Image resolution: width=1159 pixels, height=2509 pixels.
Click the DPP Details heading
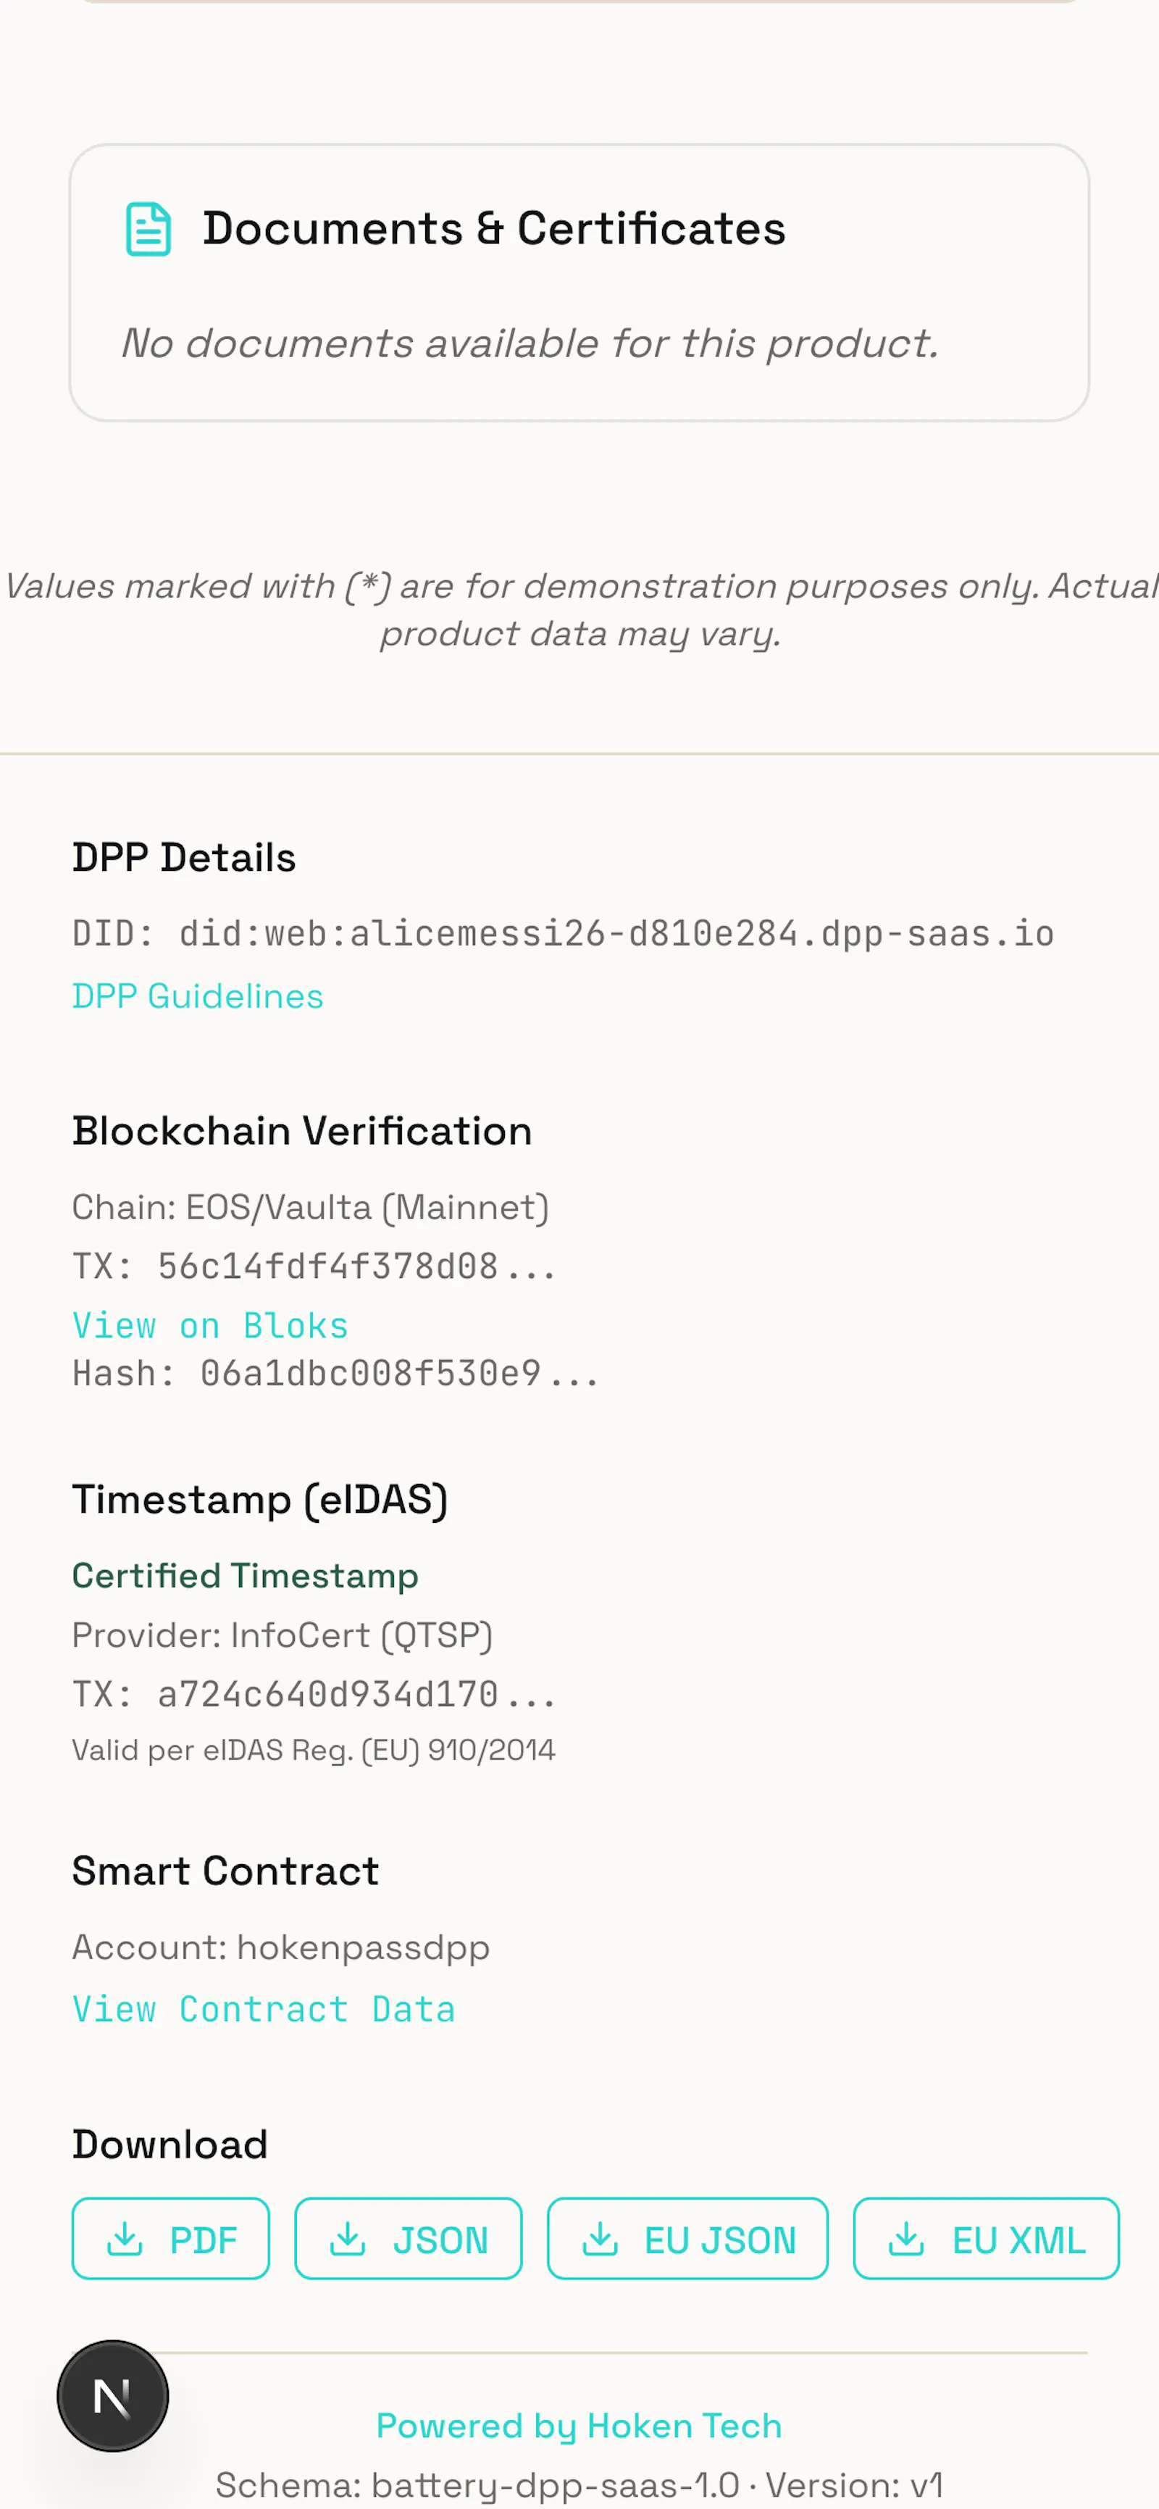pyautogui.click(x=184, y=858)
